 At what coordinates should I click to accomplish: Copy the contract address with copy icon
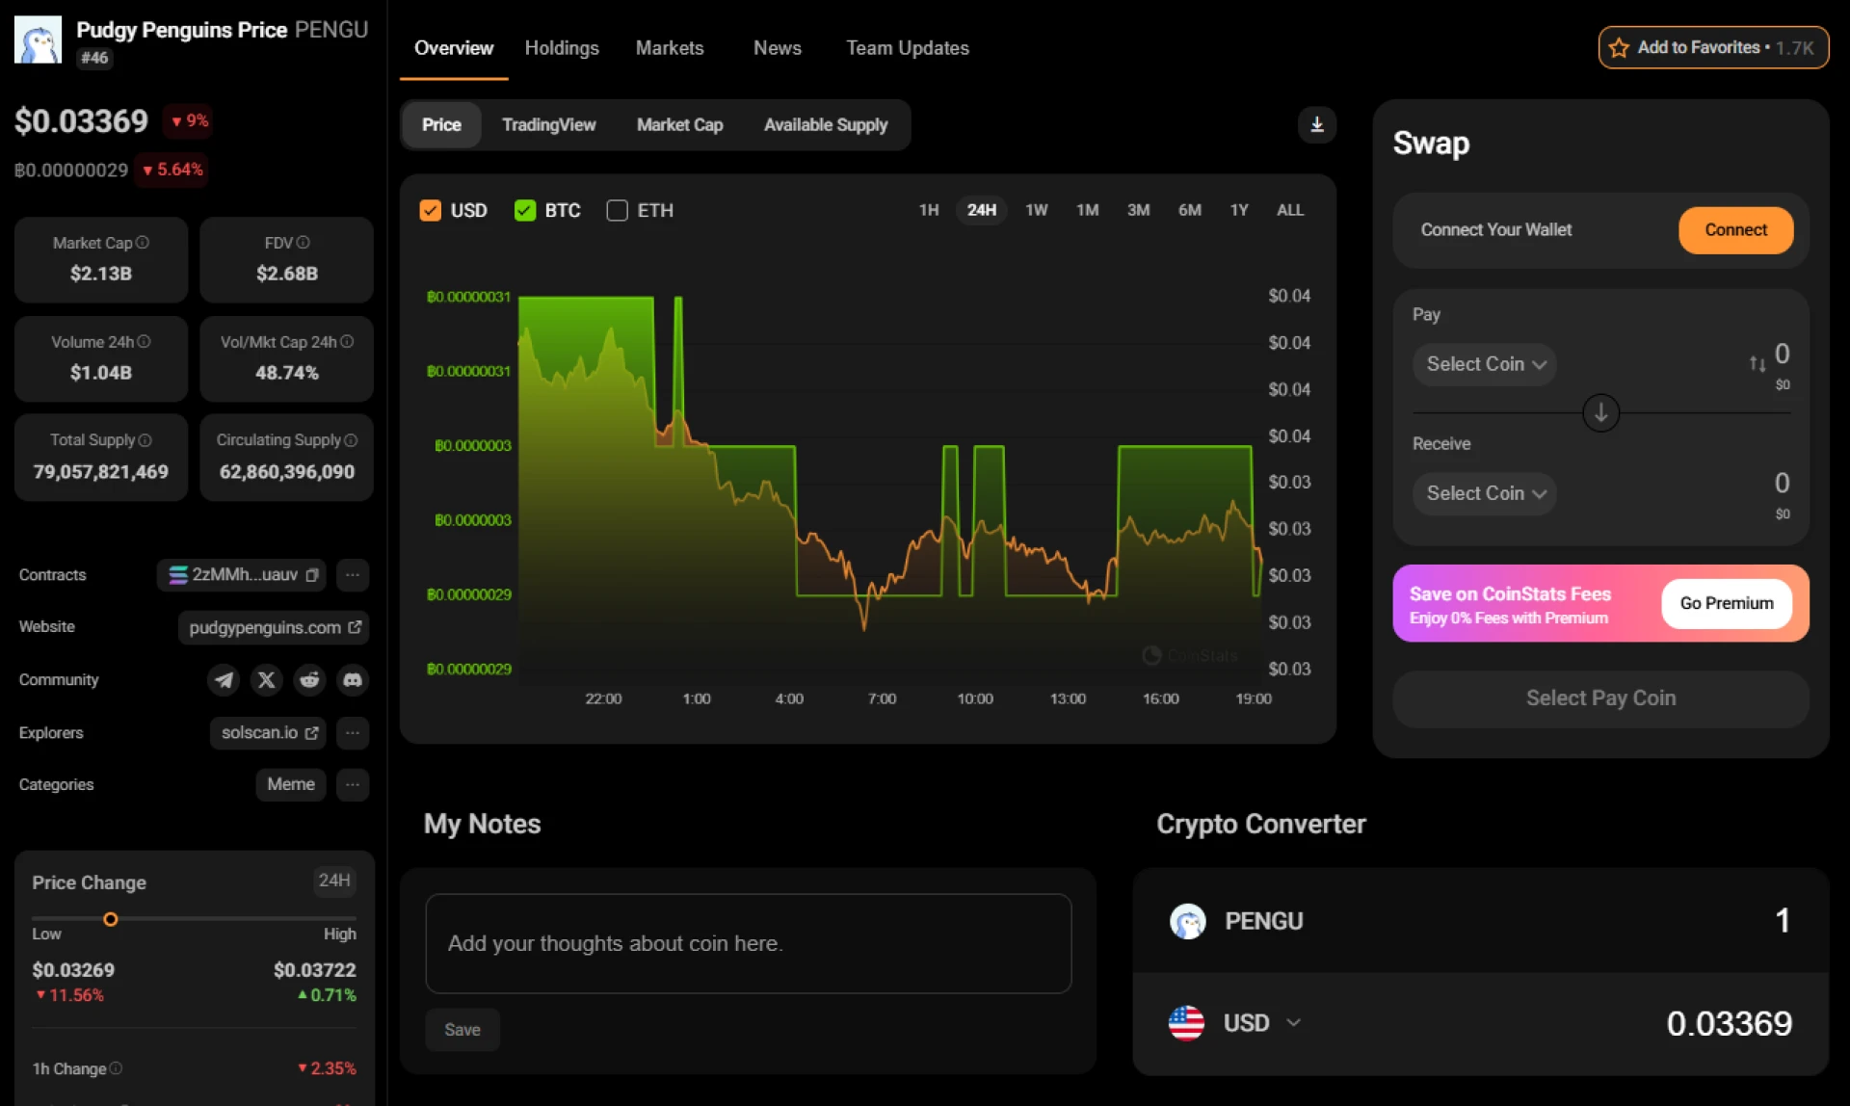tap(311, 574)
